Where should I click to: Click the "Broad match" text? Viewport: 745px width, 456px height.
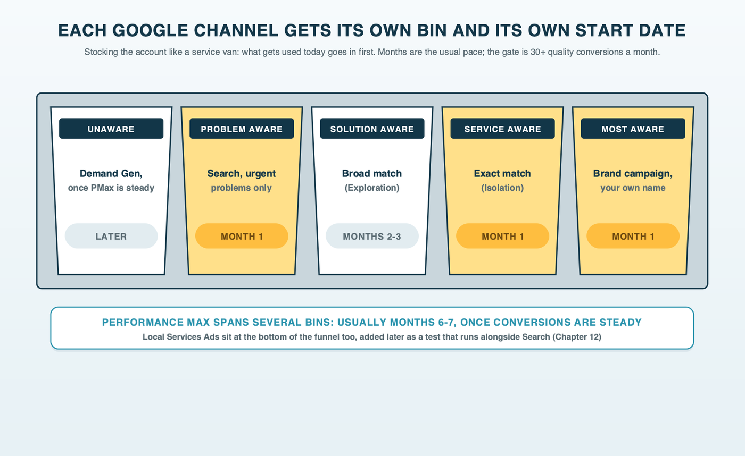click(372, 174)
